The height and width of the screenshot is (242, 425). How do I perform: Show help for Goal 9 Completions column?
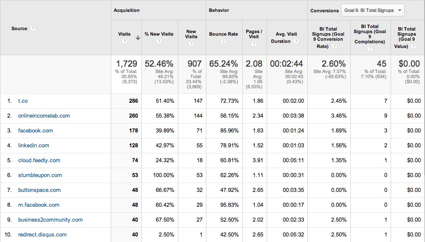(x=370, y=48)
